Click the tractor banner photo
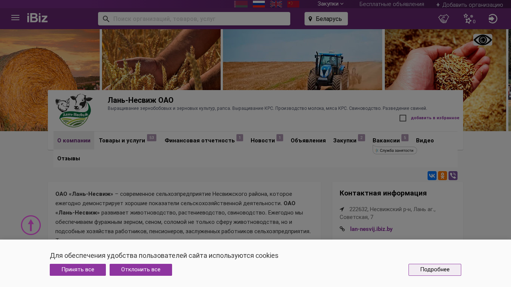The height and width of the screenshot is (287, 511). click(x=303, y=60)
